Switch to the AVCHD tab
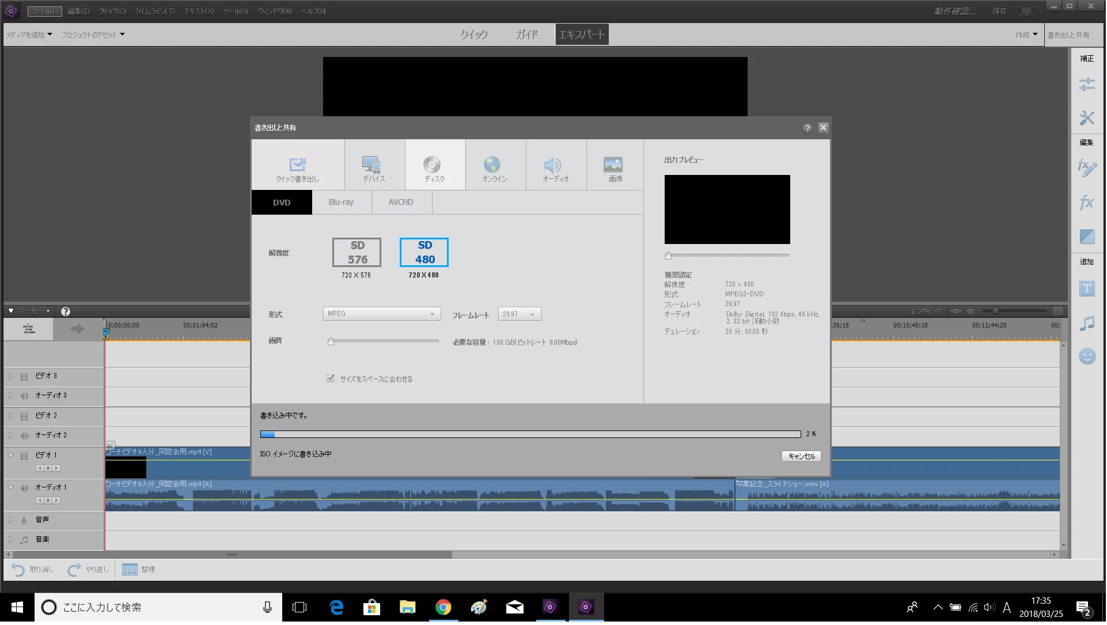This screenshot has width=1107, height=625. pos(401,203)
